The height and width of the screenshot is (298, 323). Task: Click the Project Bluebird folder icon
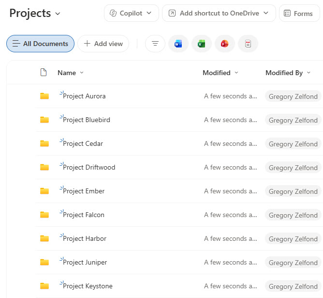[44, 120]
